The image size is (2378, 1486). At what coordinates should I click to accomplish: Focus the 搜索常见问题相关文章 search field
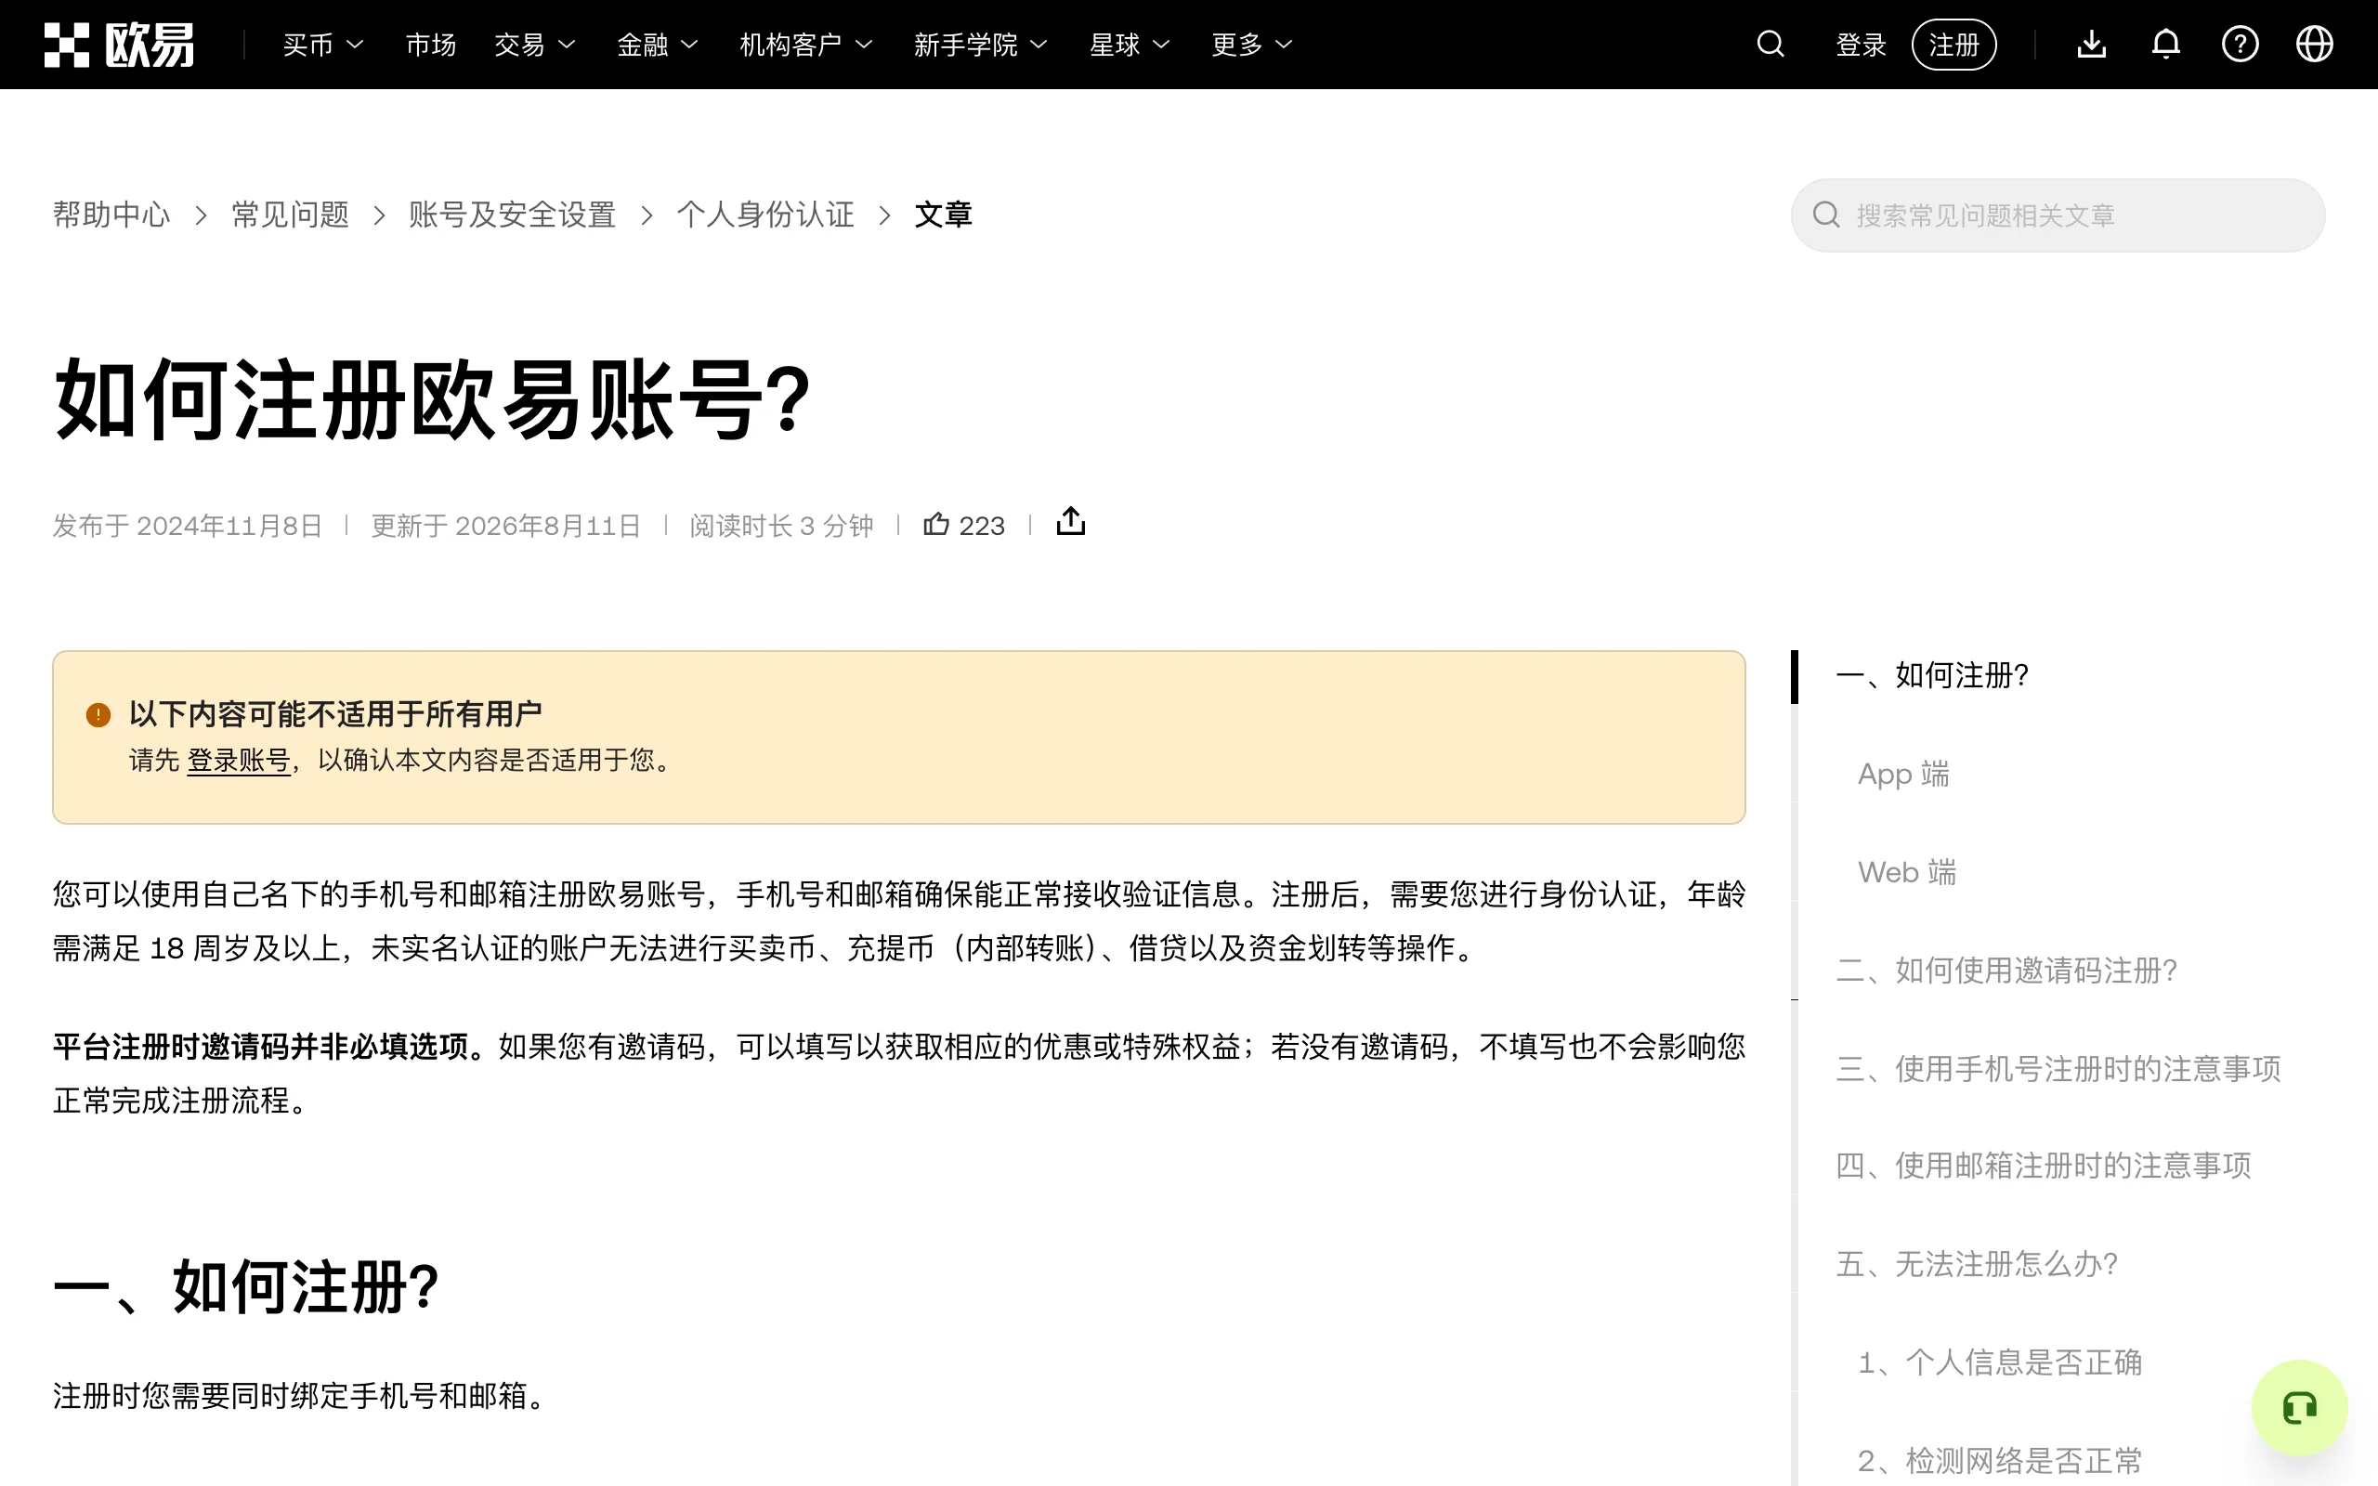2058,215
